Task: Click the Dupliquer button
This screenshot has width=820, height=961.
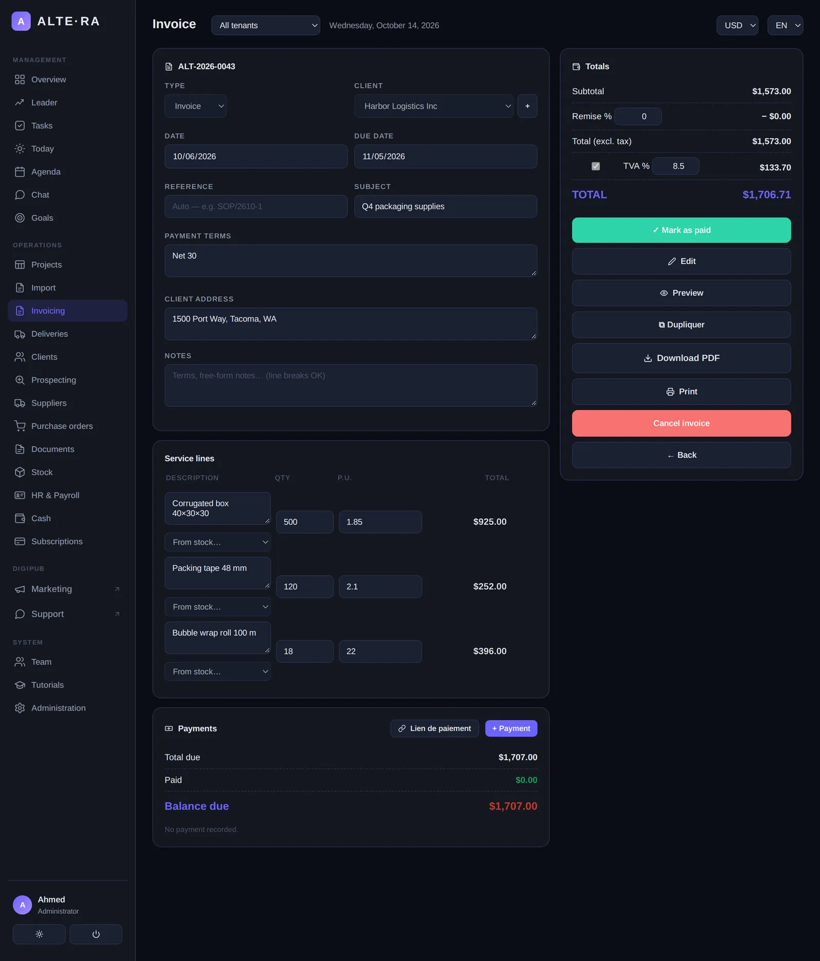Action: click(x=681, y=324)
